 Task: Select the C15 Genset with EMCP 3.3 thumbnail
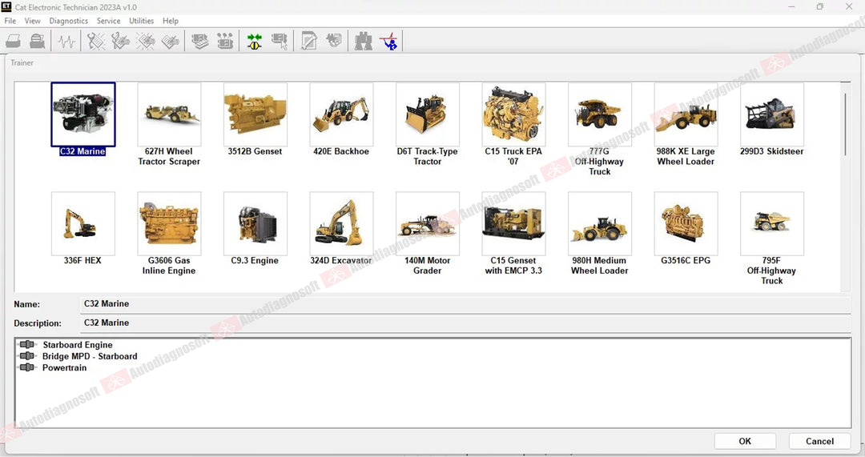point(513,223)
